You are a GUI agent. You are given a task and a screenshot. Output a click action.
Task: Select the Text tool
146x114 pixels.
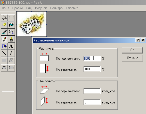pyautogui.click(x=11, y=46)
